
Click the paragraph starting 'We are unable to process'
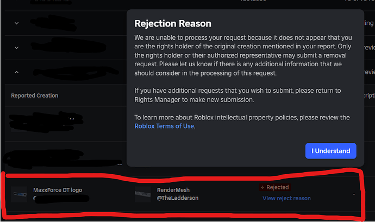tap(245, 55)
